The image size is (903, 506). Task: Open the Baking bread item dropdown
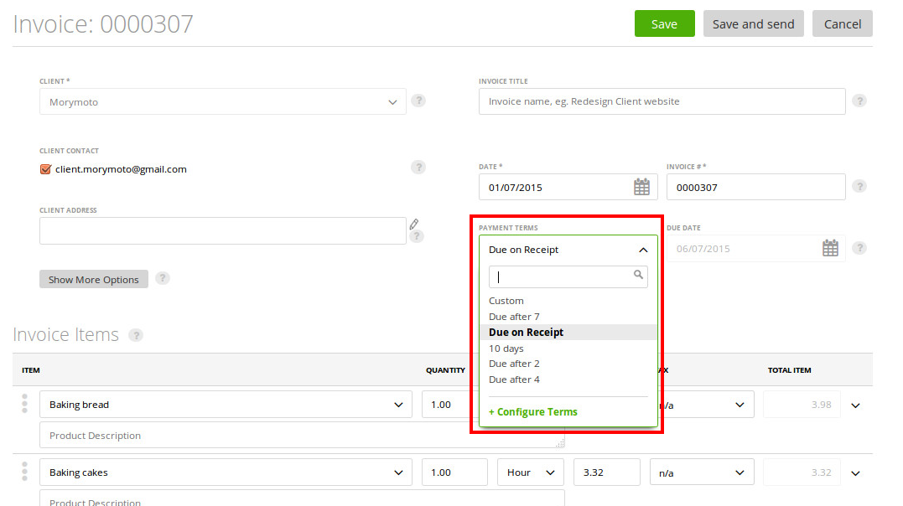tap(226, 405)
